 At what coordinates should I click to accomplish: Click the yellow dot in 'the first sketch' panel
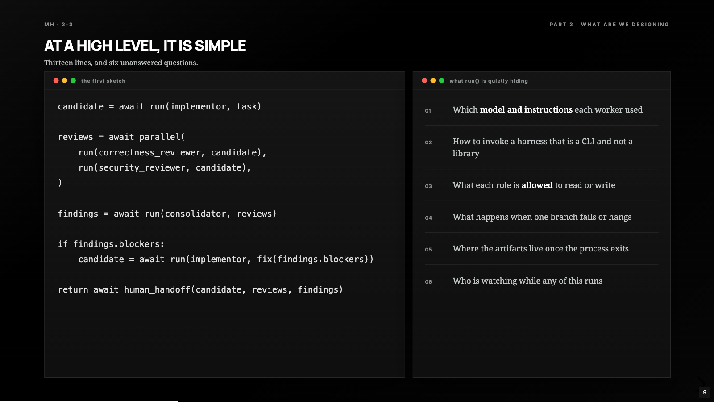[x=65, y=80]
